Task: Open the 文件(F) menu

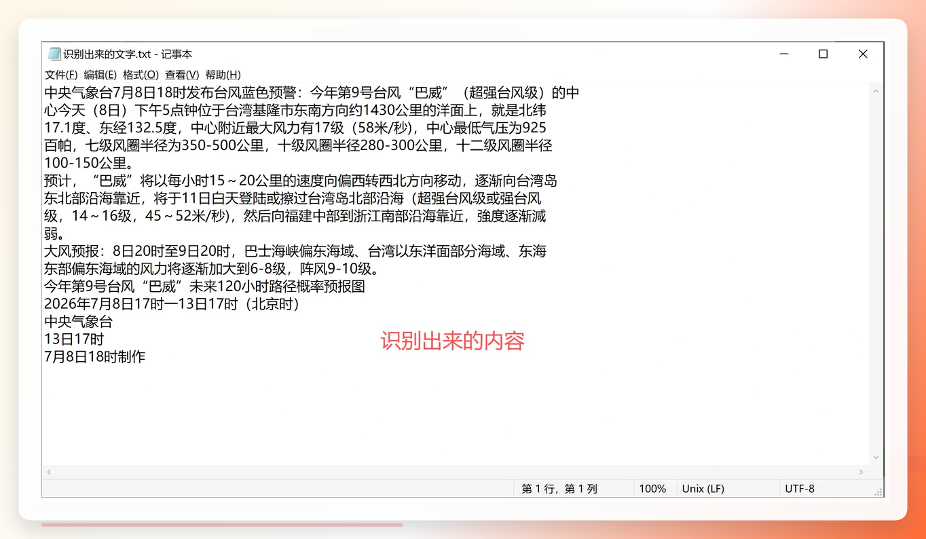Action: click(x=61, y=75)
